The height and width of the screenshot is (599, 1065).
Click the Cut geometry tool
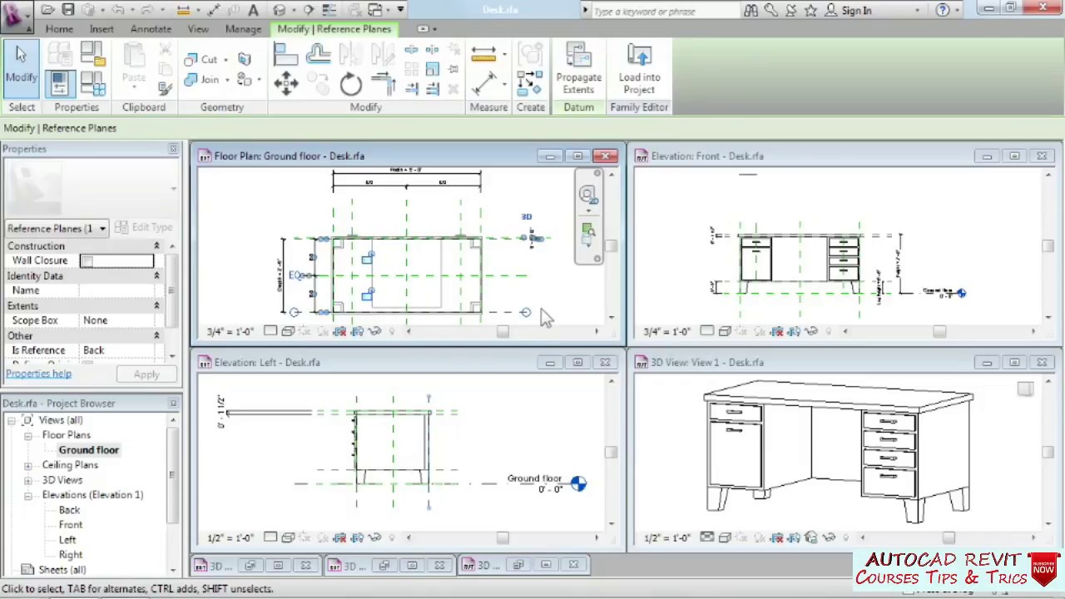201,59
